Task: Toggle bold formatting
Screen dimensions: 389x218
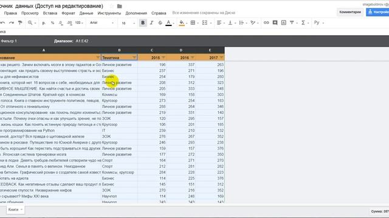Action: [x=143, y=23]
